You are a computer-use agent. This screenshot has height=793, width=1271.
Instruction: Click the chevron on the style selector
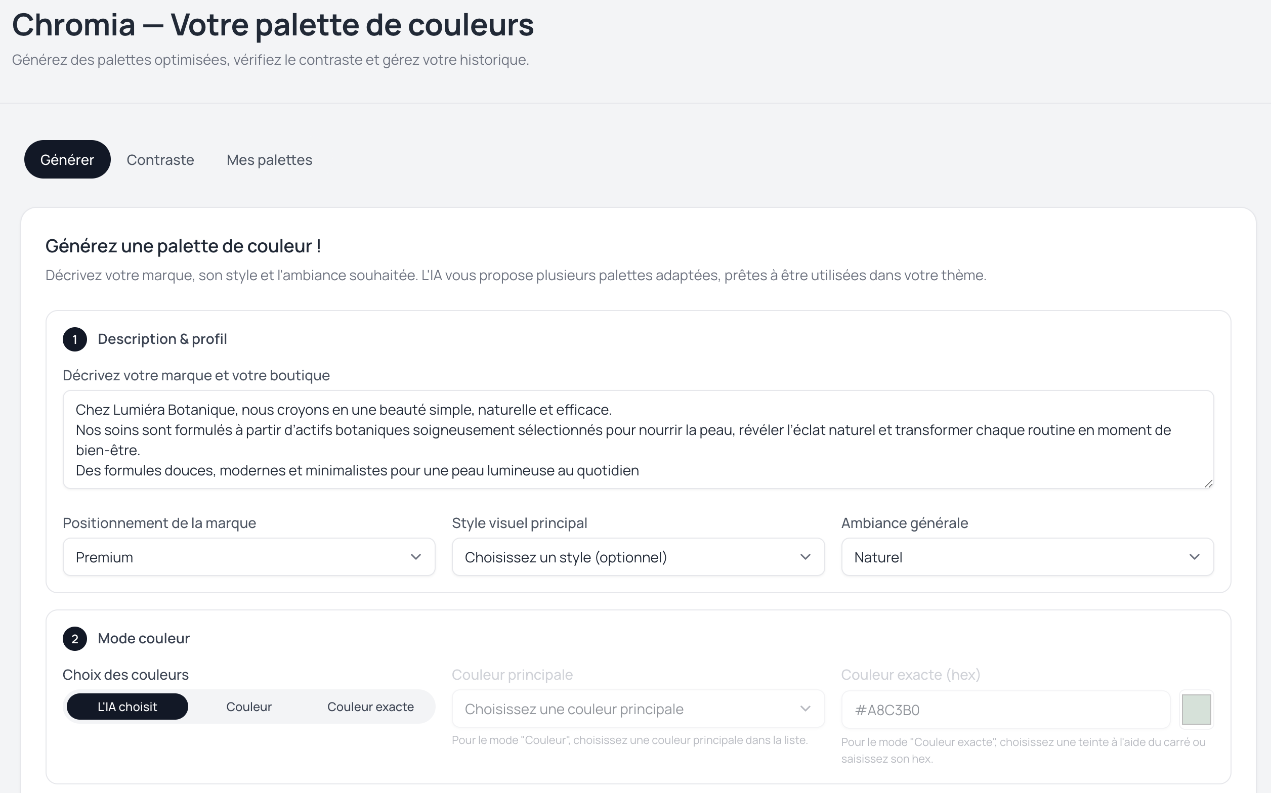(x=806, y=557)
